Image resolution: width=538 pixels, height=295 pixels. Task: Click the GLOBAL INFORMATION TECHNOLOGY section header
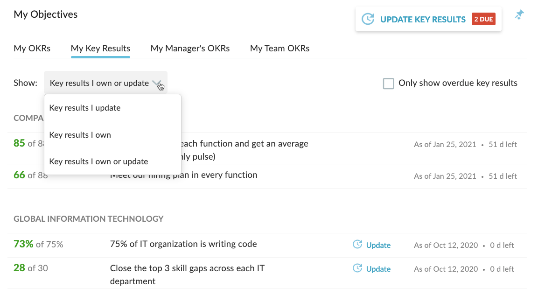(89, 219)
